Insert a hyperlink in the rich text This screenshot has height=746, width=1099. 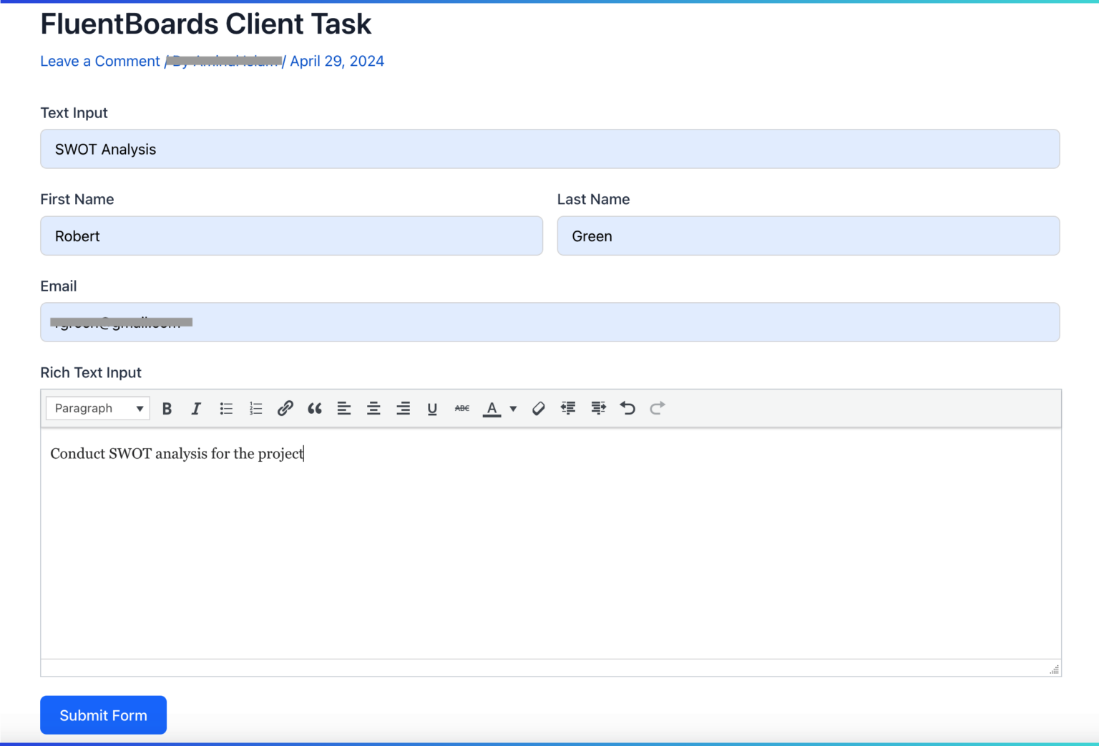pos(285,408)
